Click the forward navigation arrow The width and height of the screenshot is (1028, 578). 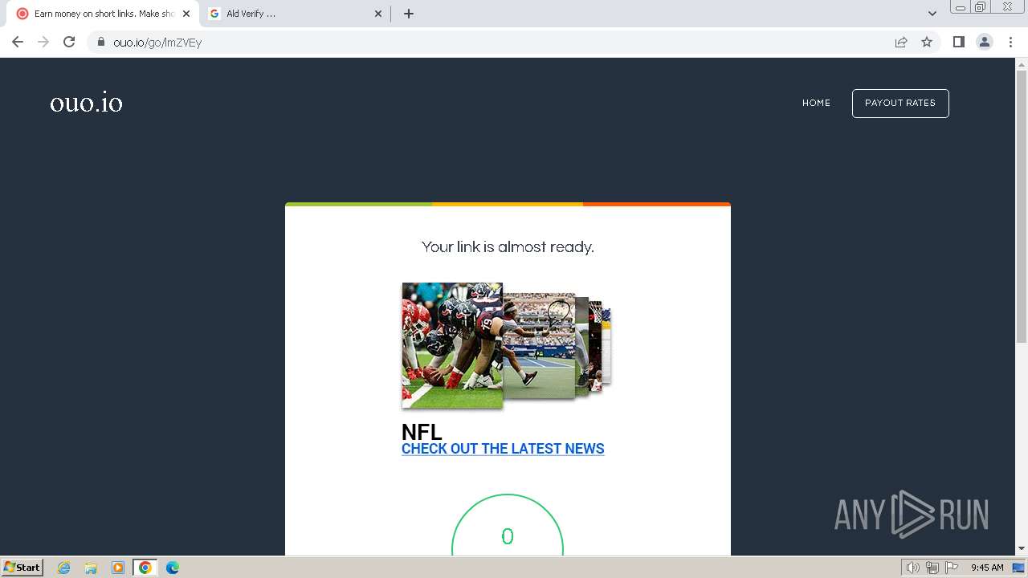(x=43, y=42)
